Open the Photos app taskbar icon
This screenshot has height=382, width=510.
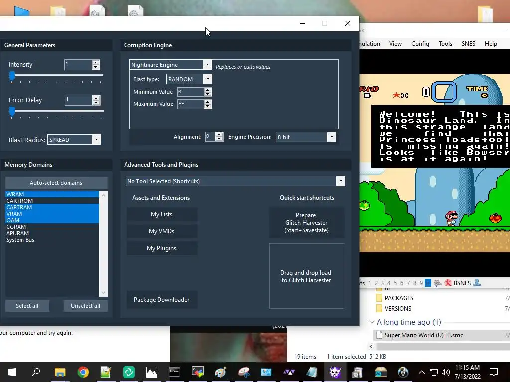151,372
